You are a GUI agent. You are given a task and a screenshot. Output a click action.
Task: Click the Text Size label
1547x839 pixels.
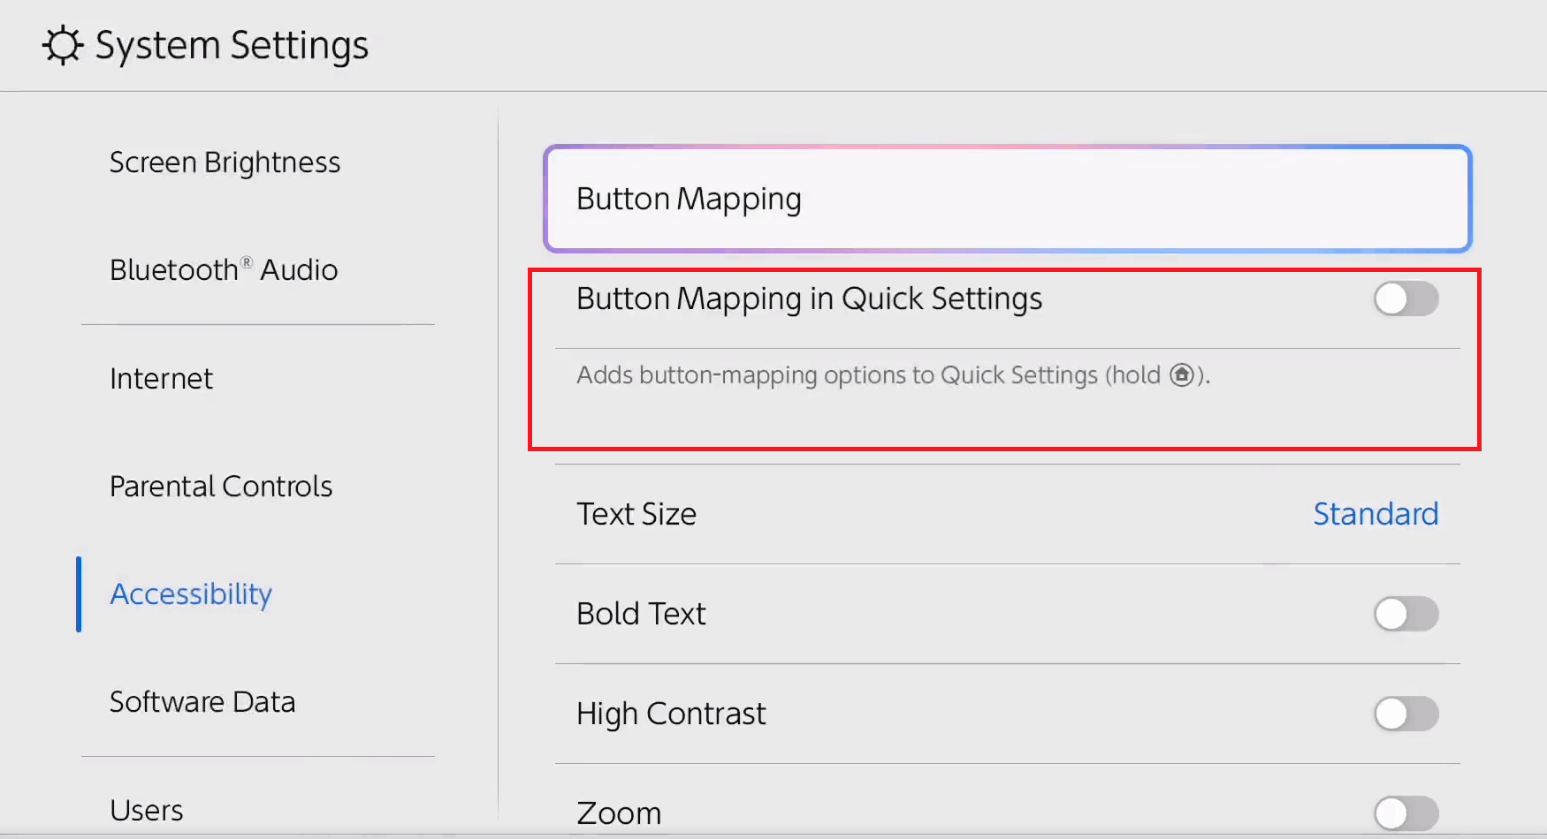coord(636,514)
